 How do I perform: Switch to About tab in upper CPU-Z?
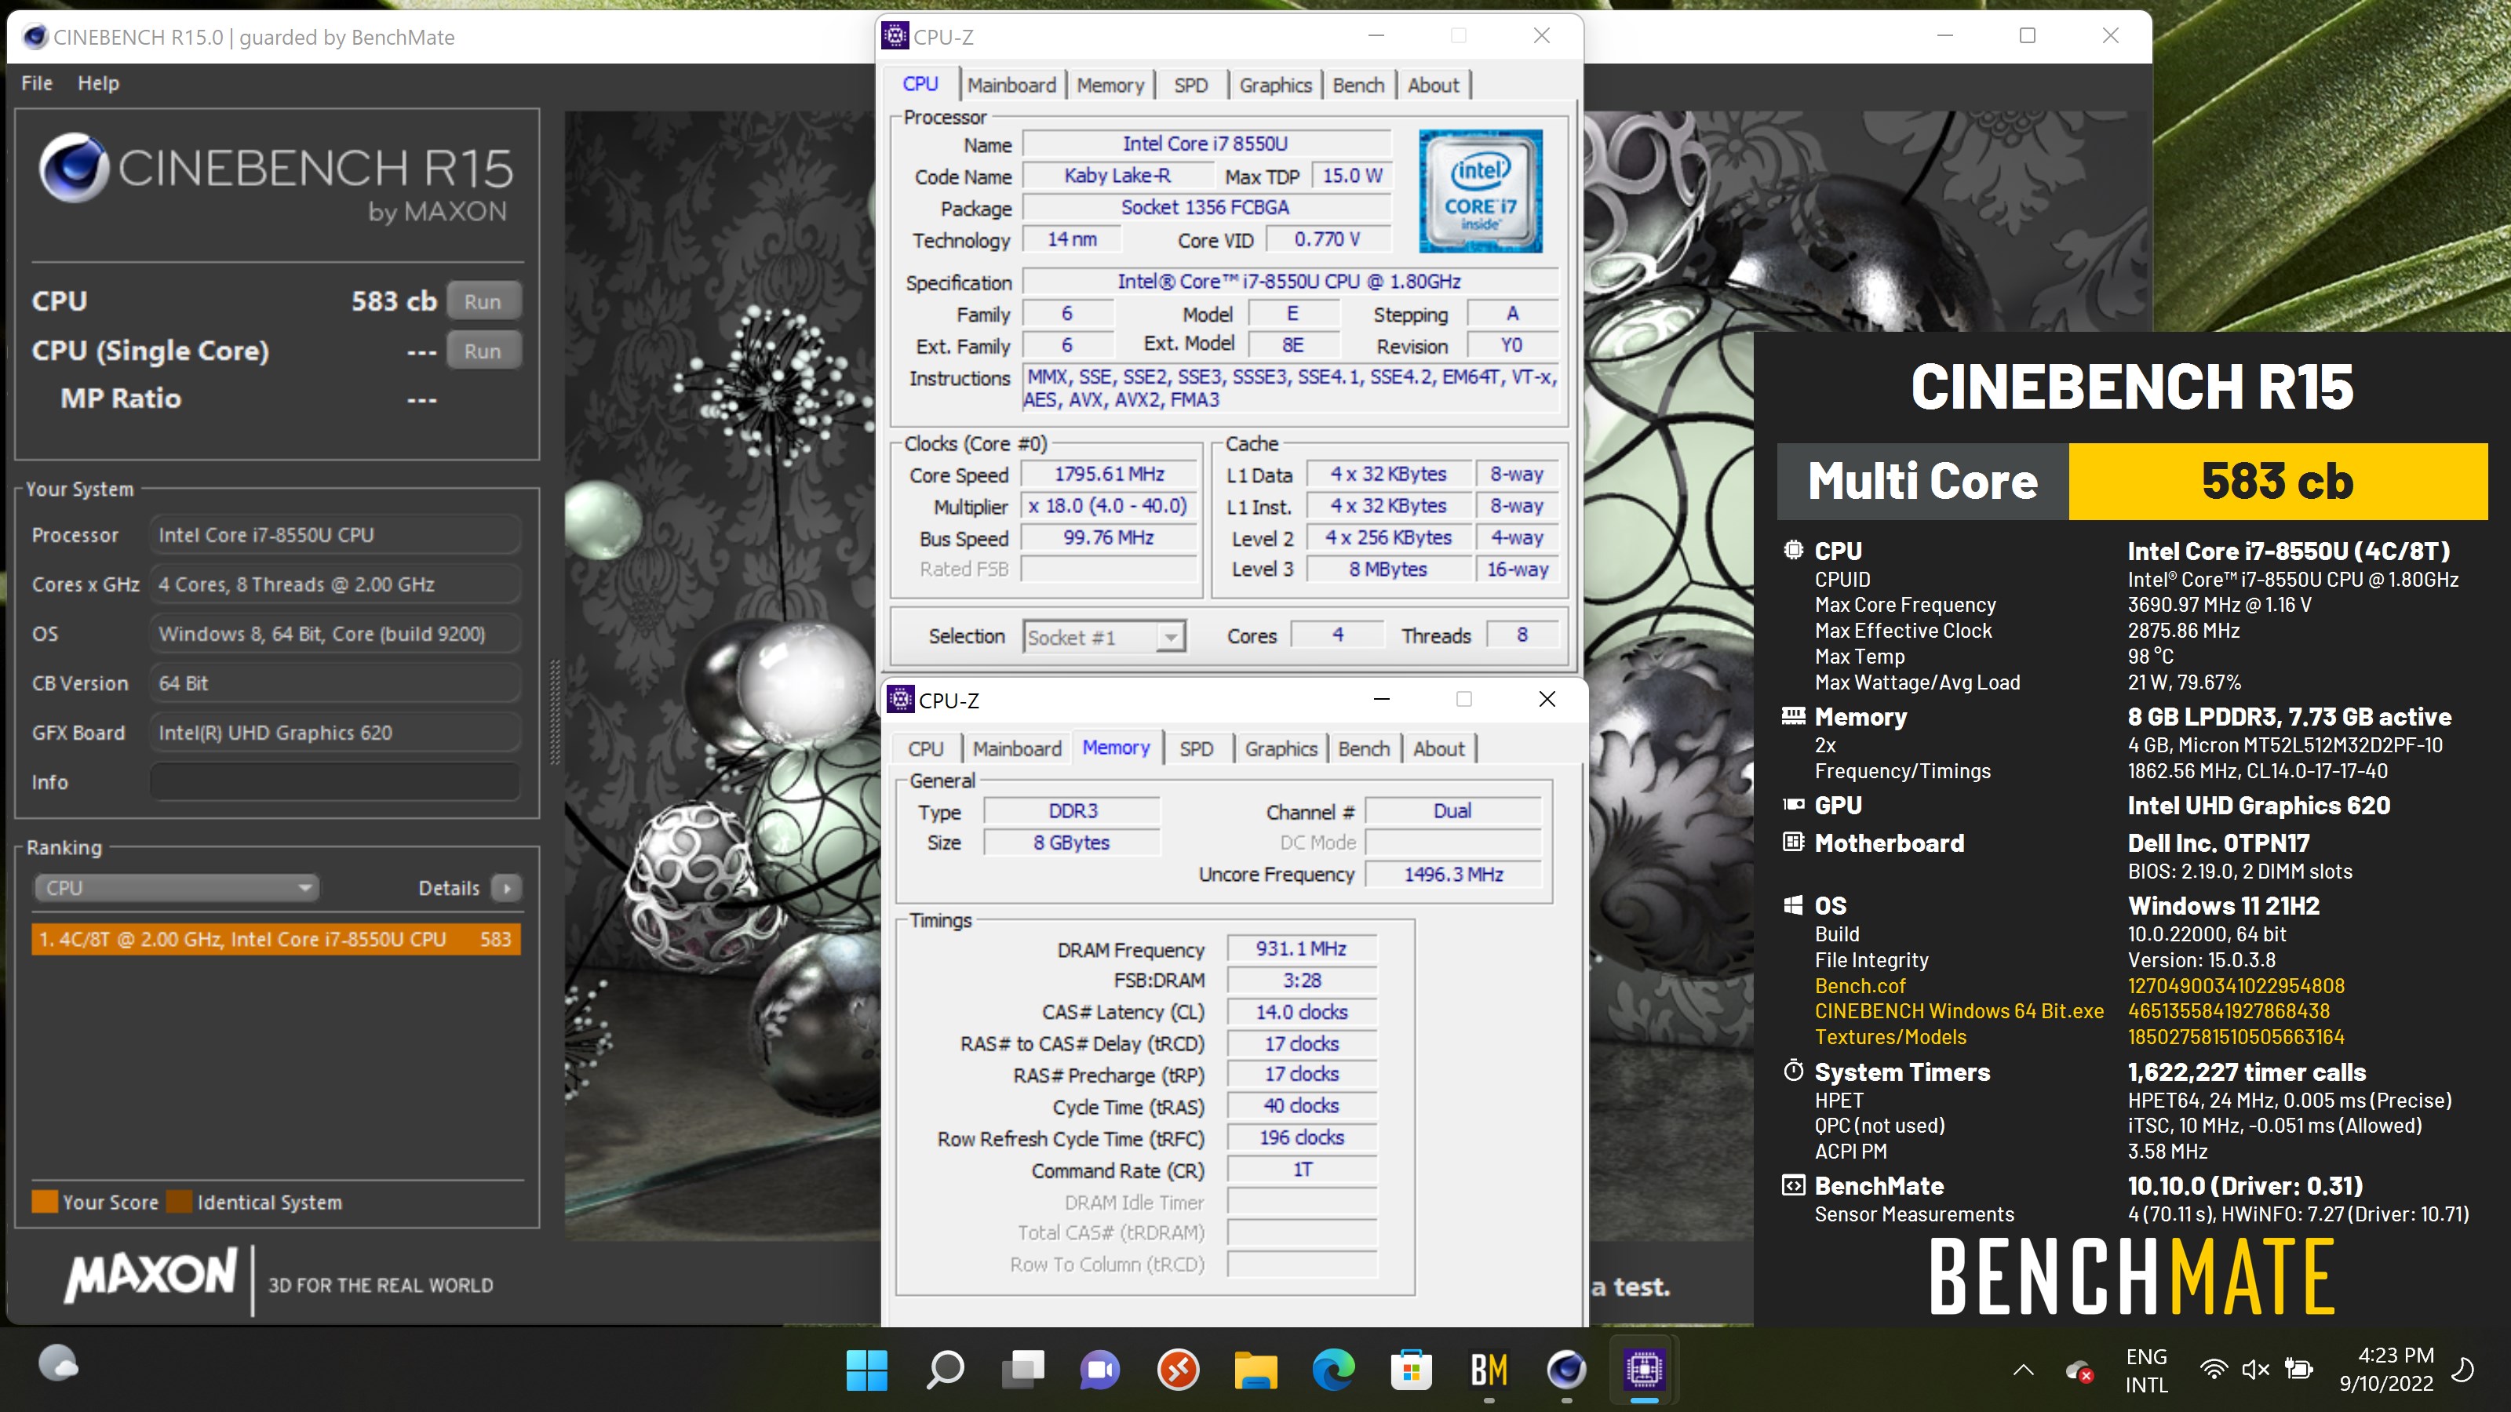[x=1433, y=85]
